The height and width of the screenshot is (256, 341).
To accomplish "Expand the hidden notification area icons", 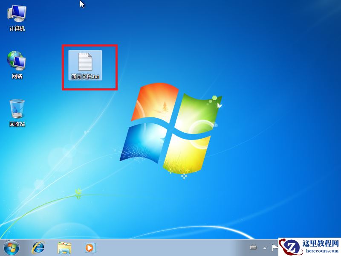I will [265, 247].
